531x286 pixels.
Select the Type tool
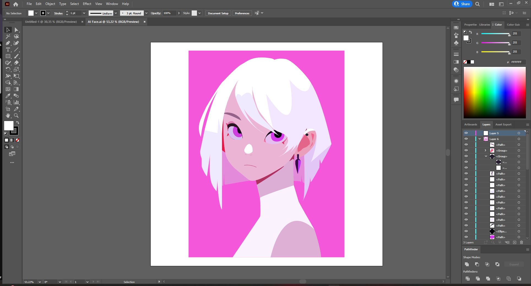click(x=8, y=50)
